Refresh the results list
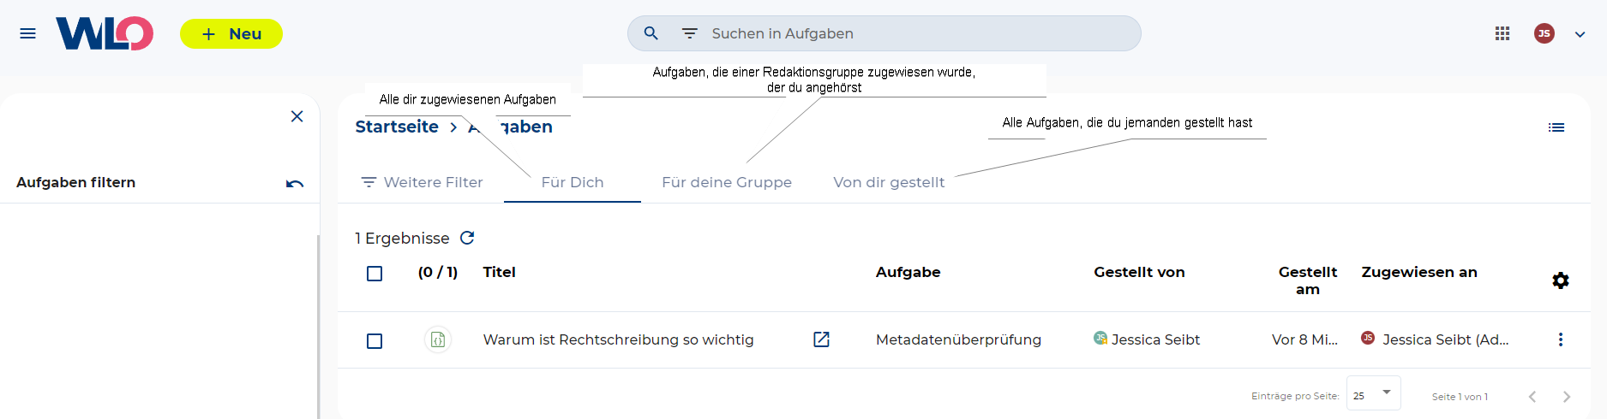This screenshot has height=419, width=1607. coord(467,238)
